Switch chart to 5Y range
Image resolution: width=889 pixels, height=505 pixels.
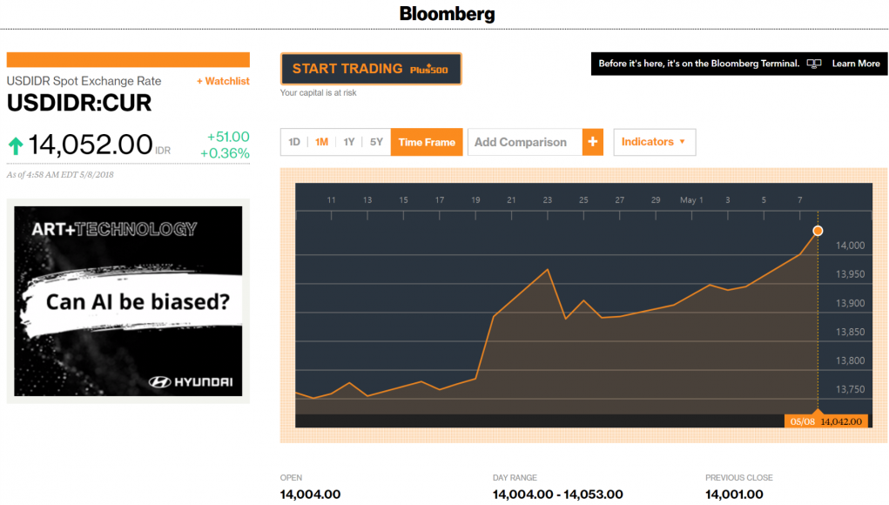pos(376,142)
